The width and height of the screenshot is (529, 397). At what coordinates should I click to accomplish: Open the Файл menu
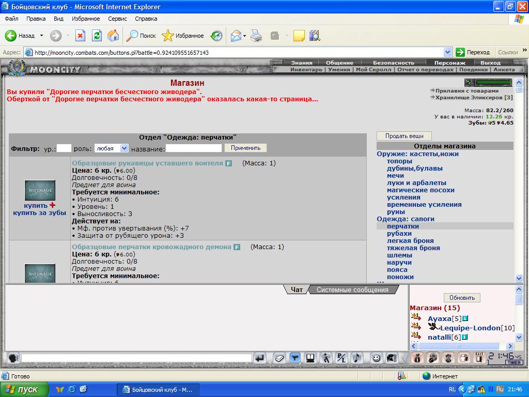pos(11,19)
